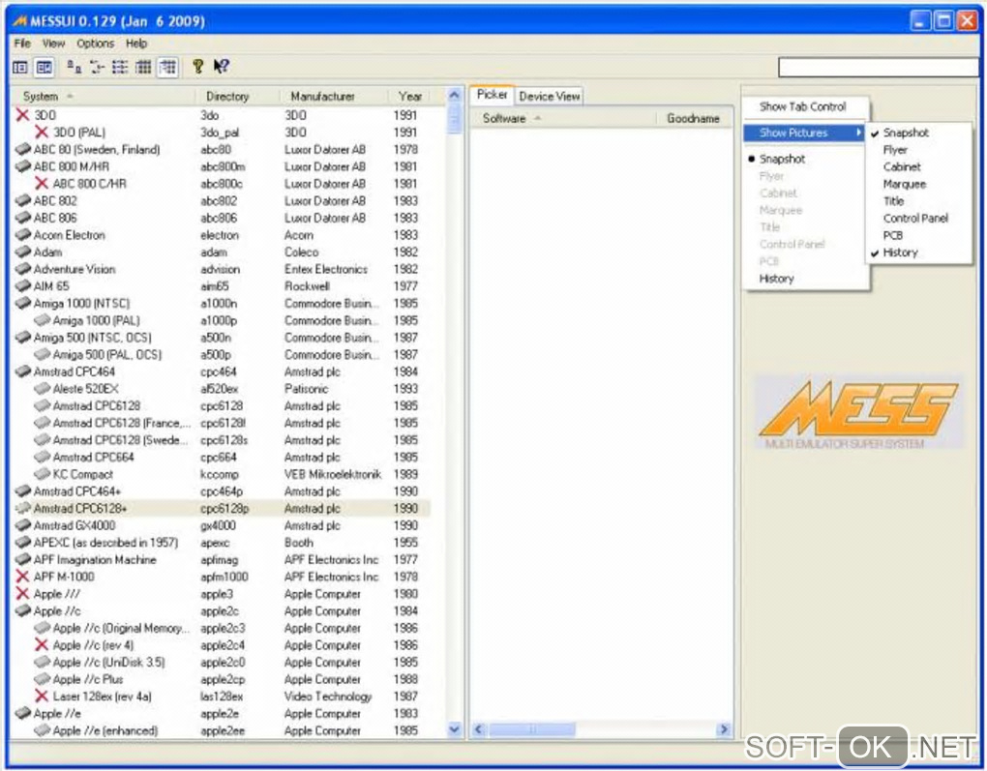Expand Show Pictures submenu arrow
Screen dimensions: 987x771
(858, 133)
